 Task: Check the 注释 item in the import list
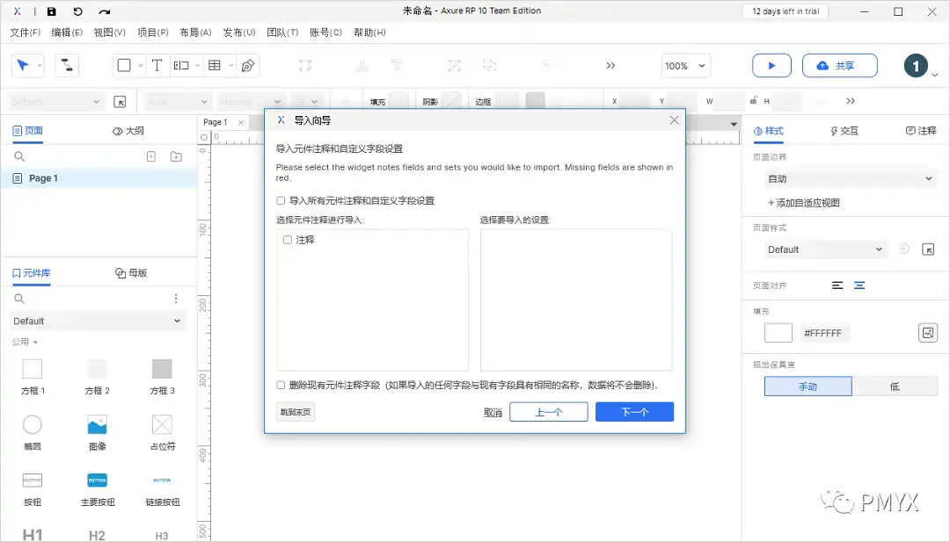[x=286, y=239]
